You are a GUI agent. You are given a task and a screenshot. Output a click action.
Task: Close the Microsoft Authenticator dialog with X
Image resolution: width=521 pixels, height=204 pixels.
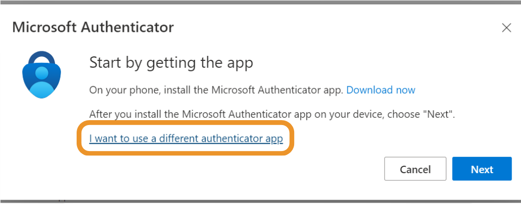tap(506, 28)
